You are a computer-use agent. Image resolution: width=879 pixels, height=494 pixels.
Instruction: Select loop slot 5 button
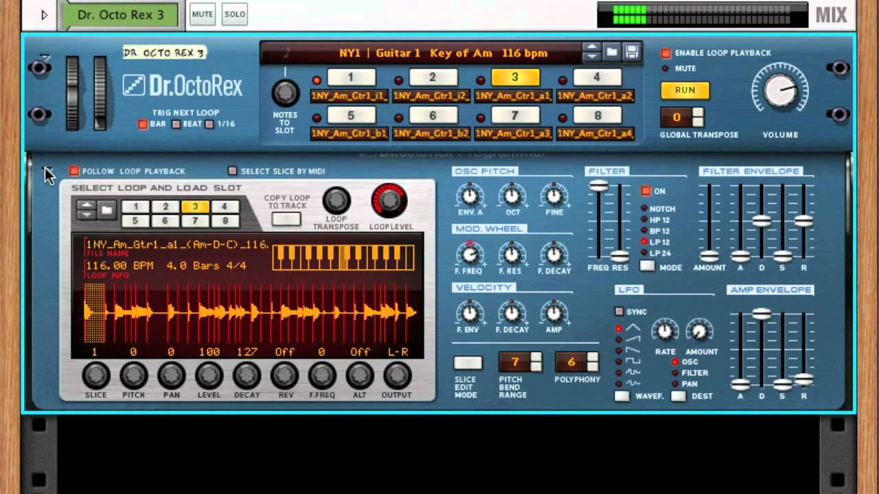coord(350,115)
